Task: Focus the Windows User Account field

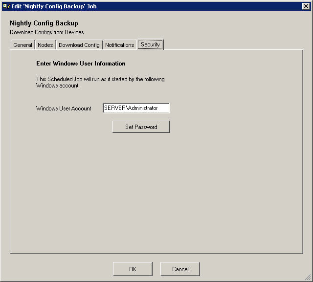Action: point(136,108)
